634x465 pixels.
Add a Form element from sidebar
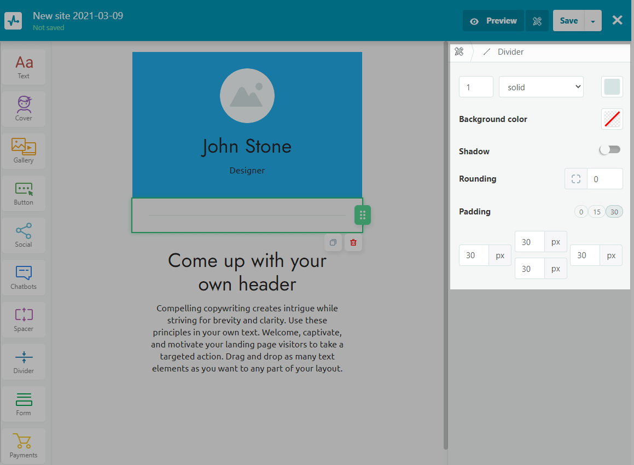(x=24, y=404)
